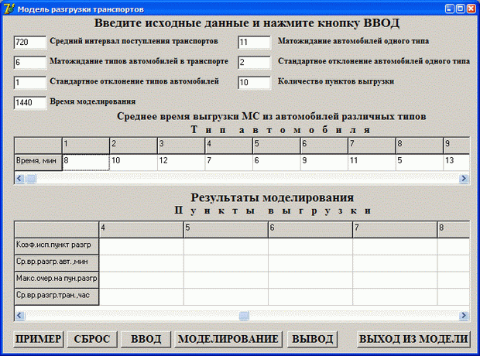Select time cell with value 12 for type 3
Viewport: 480px width, 356px height.
(x=181, y=163)
